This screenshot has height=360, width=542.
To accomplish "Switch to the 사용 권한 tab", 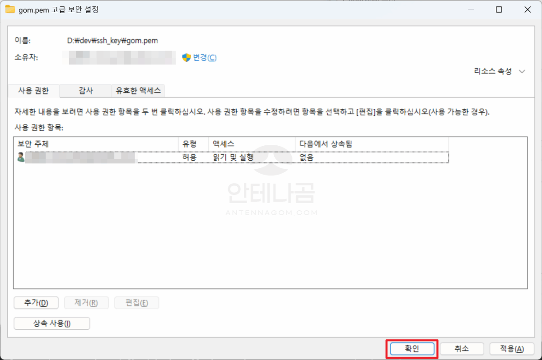I will (x=34, y=91).
